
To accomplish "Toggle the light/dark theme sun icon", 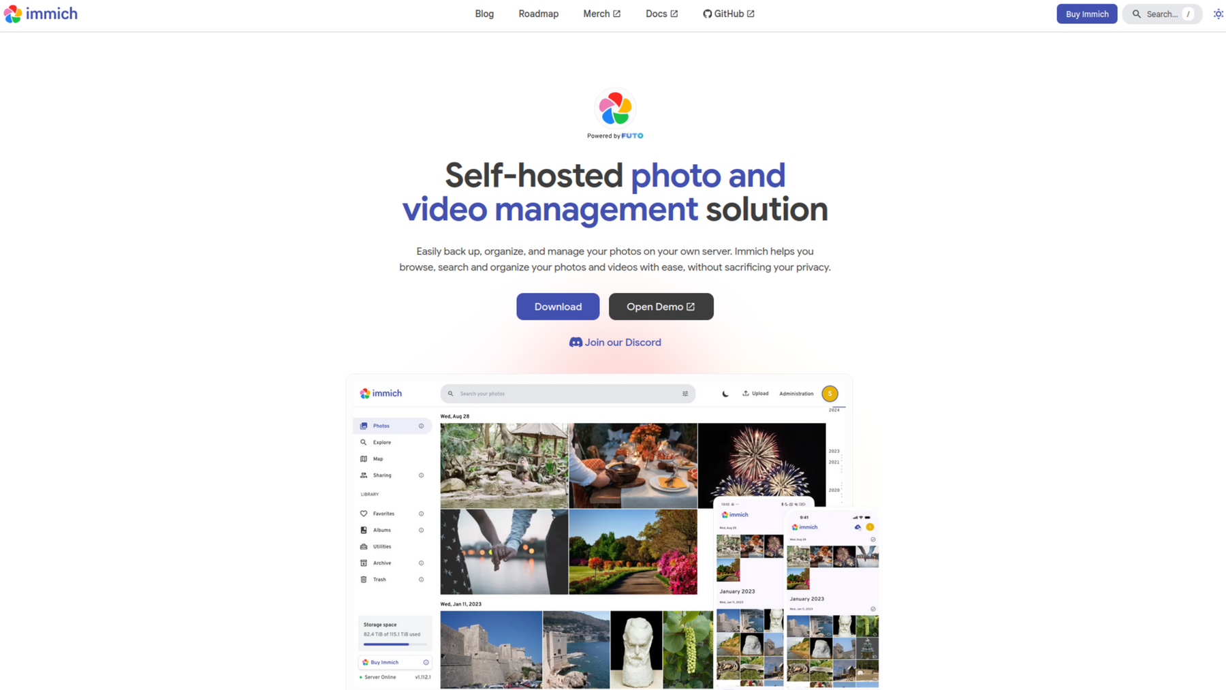I will click(1218, 14).
